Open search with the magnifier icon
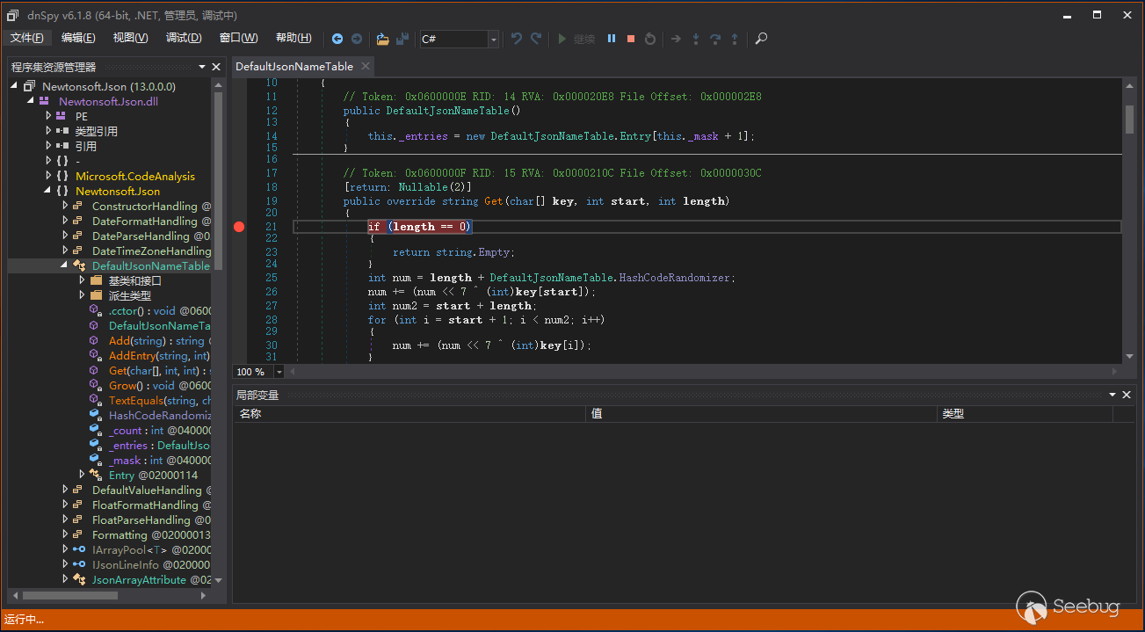 (x=762, y=39)
